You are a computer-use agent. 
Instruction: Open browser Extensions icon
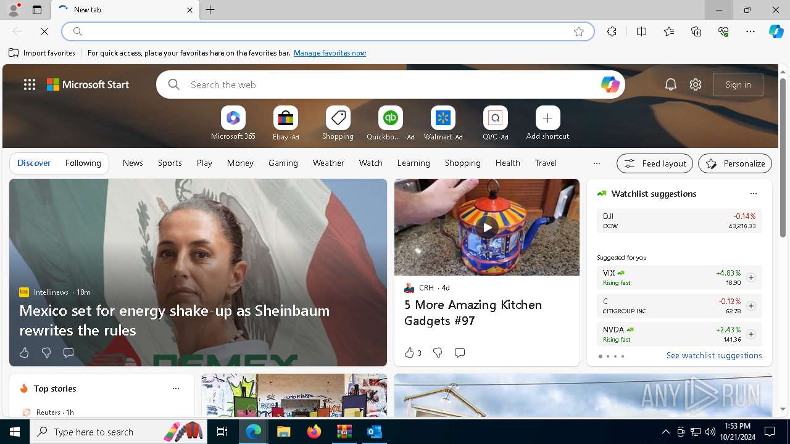click(612, 31)
